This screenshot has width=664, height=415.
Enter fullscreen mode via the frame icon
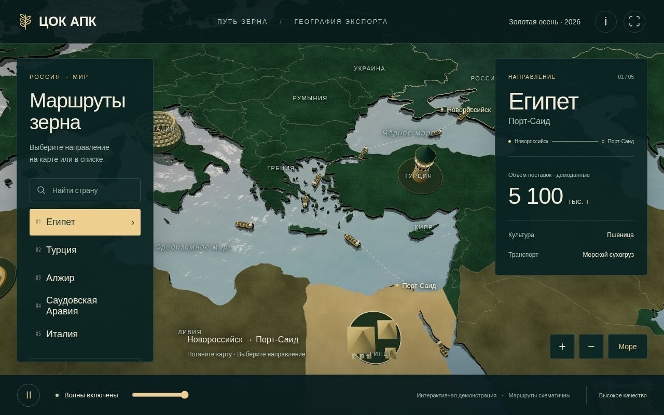tap(634, 22)
